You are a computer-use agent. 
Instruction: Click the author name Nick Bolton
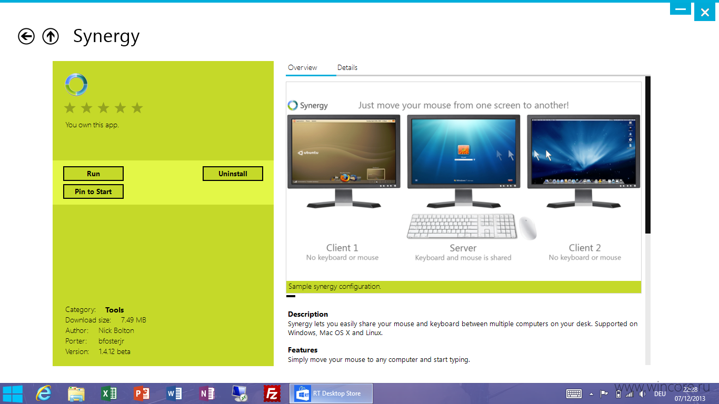pyautogui.click(x=116, y=331)
